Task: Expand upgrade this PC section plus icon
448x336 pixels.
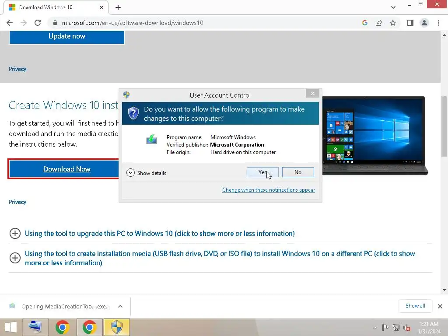Action: [15, 234]
